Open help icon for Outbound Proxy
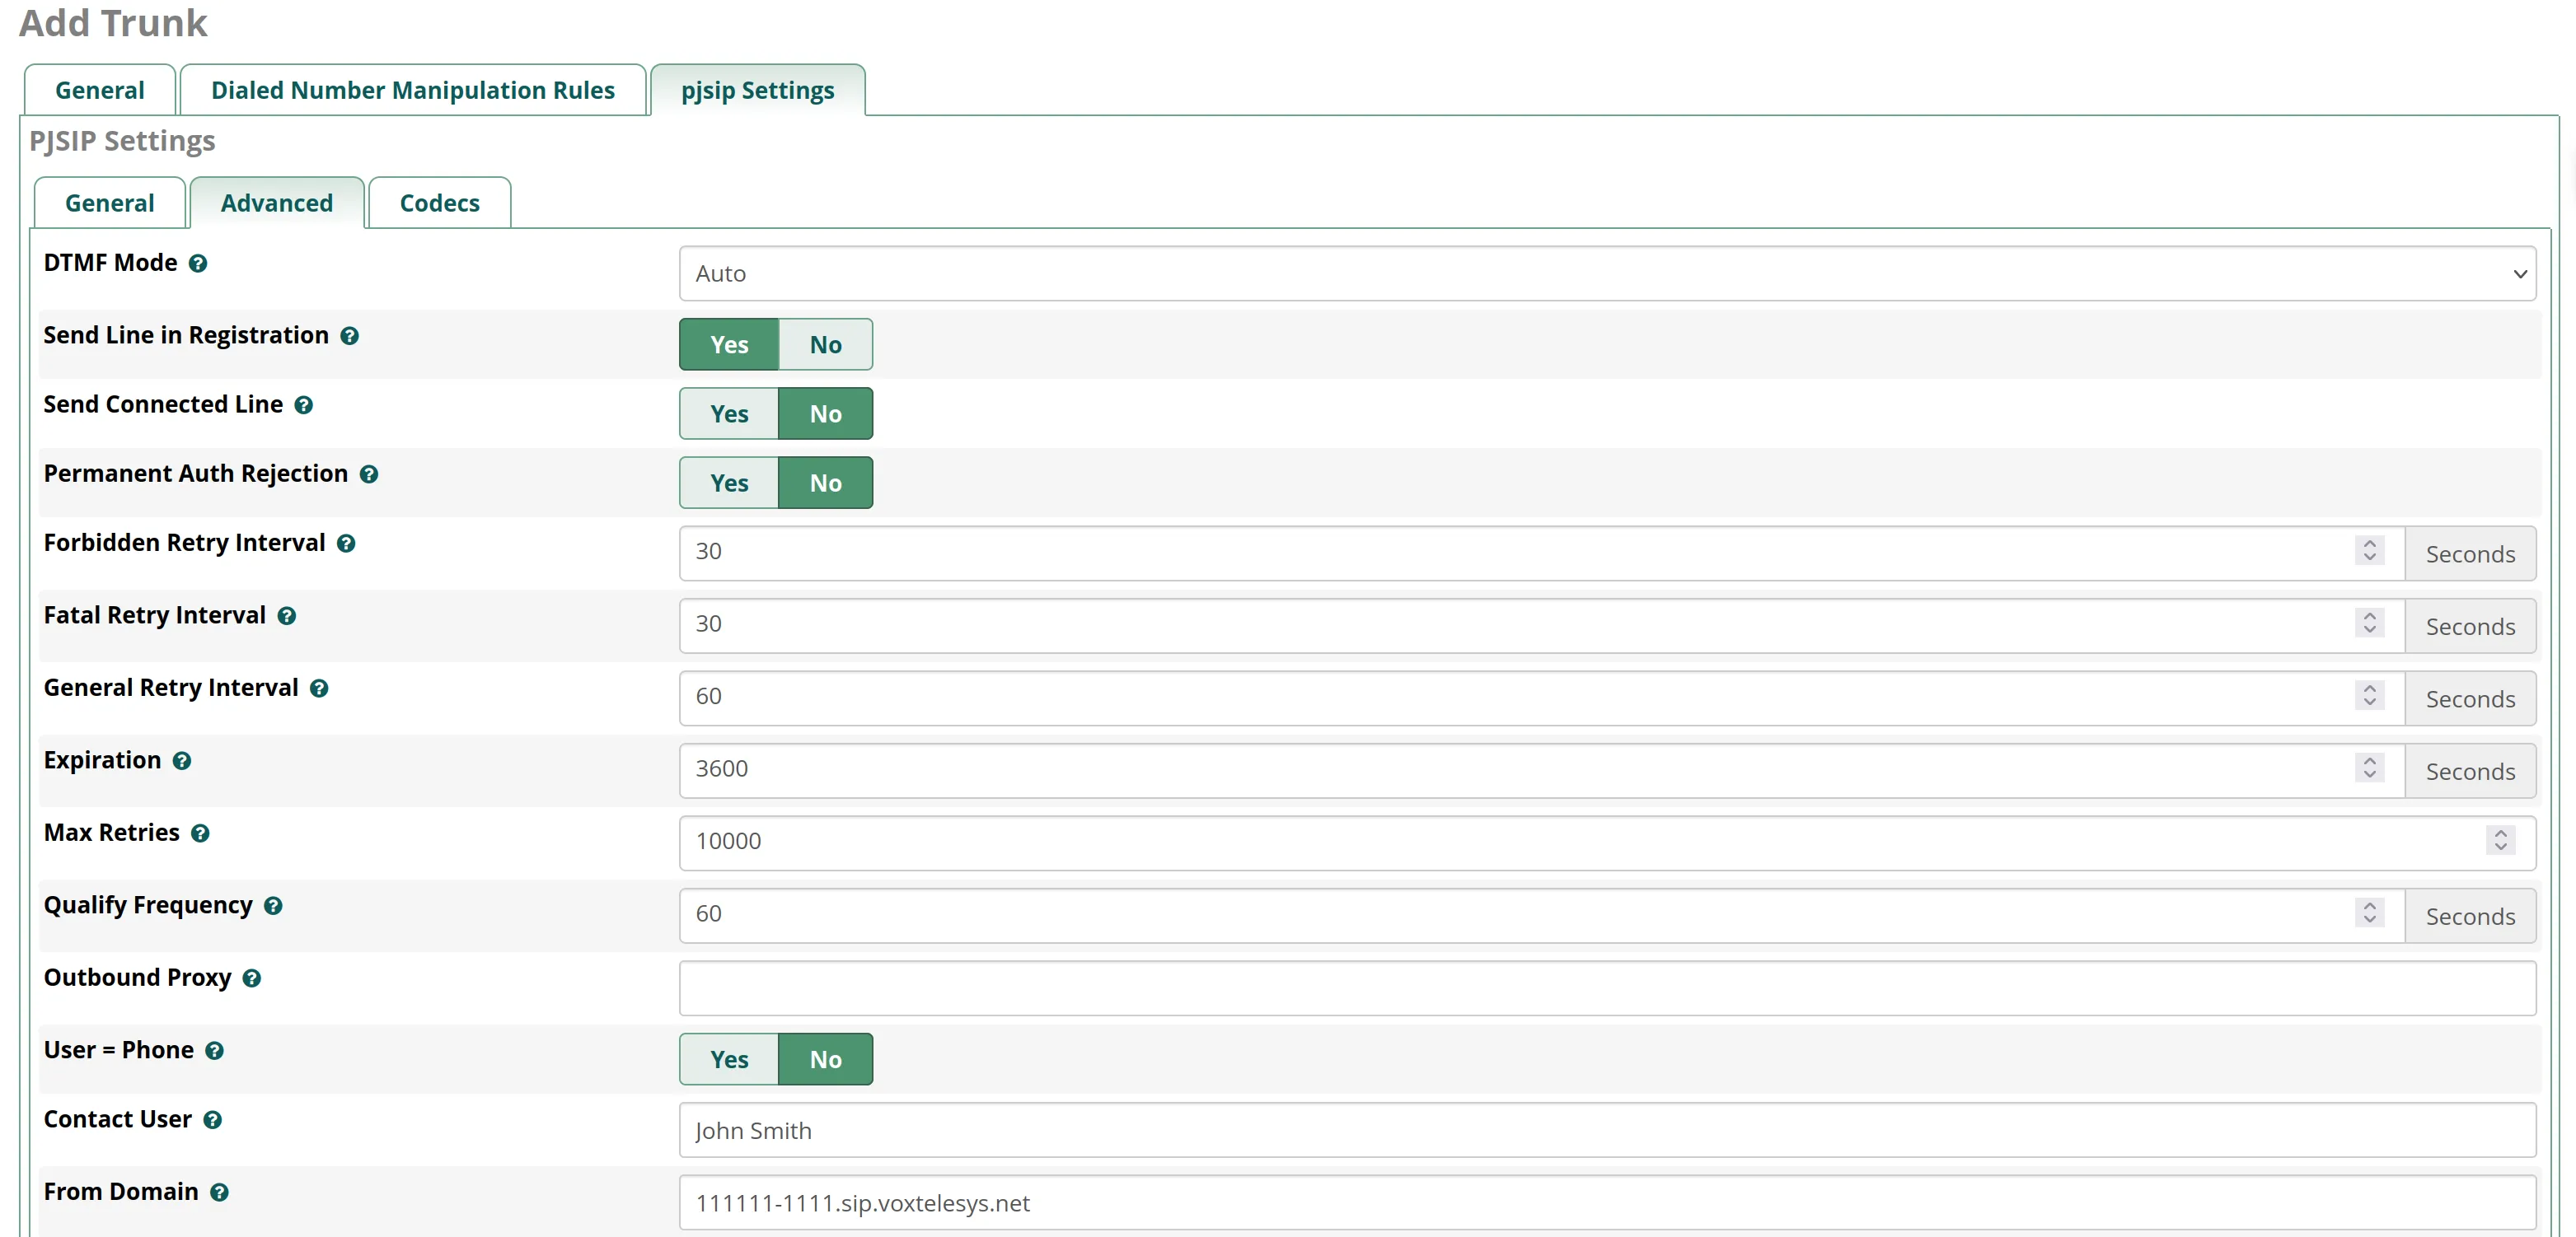The image size is (2576, 1237). tap(252, 978)
